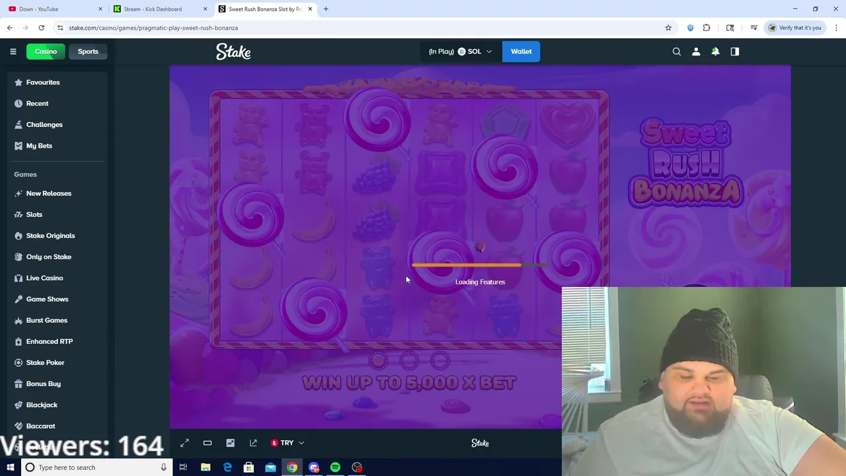Click the orange game loading progress bar
The image size is (846, 476).
coord(480,265)
